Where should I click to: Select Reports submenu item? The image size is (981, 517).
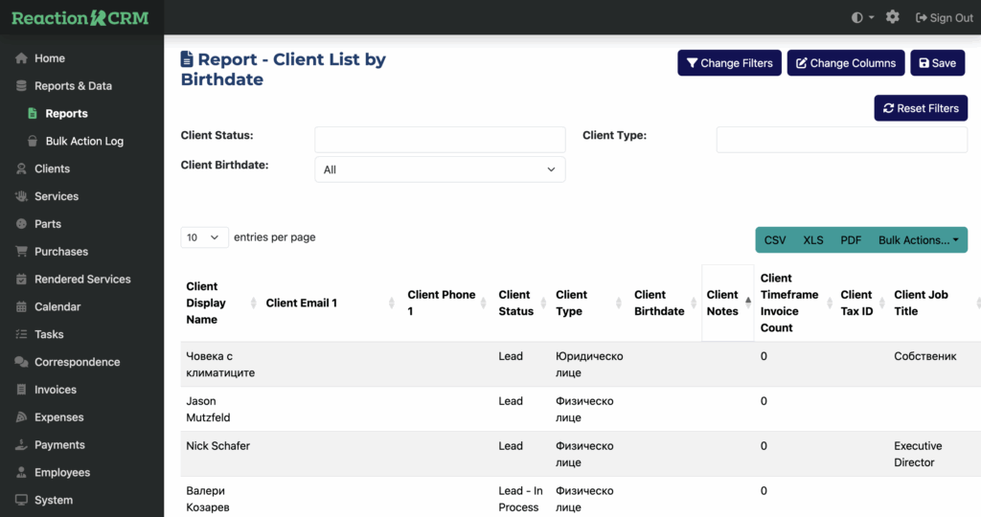point(66,114)
